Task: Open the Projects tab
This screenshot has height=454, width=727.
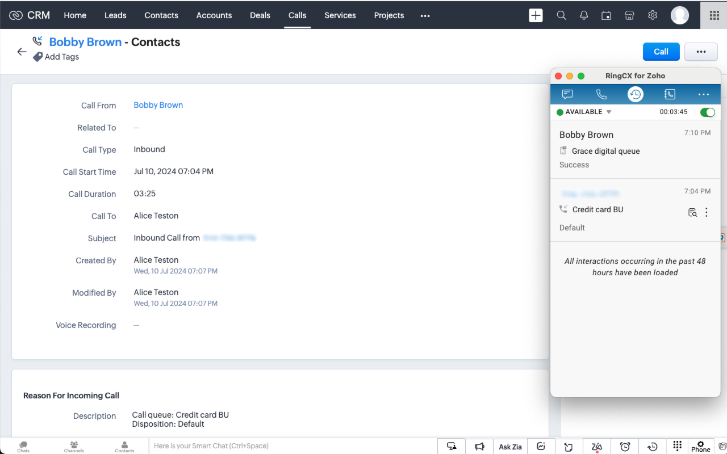Action: [x=389, y=15]
